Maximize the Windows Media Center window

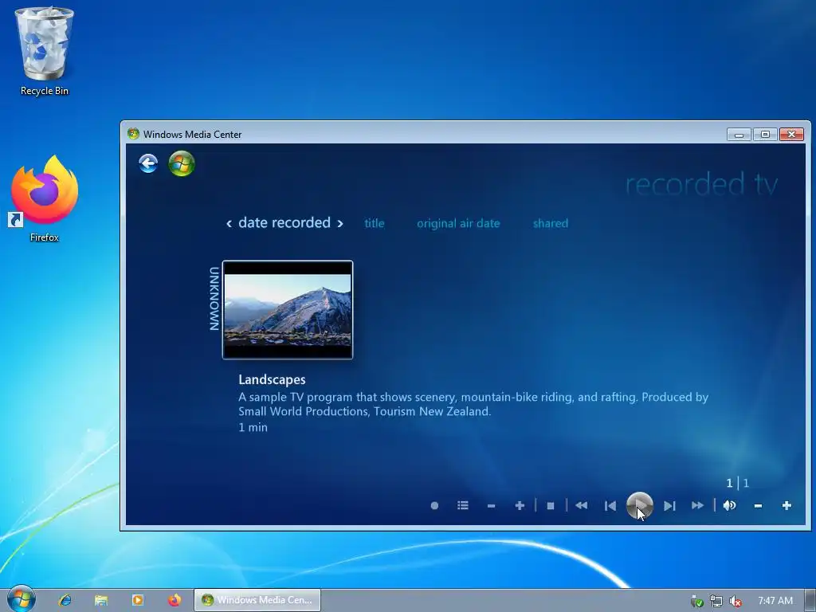[x=765, y=134]
